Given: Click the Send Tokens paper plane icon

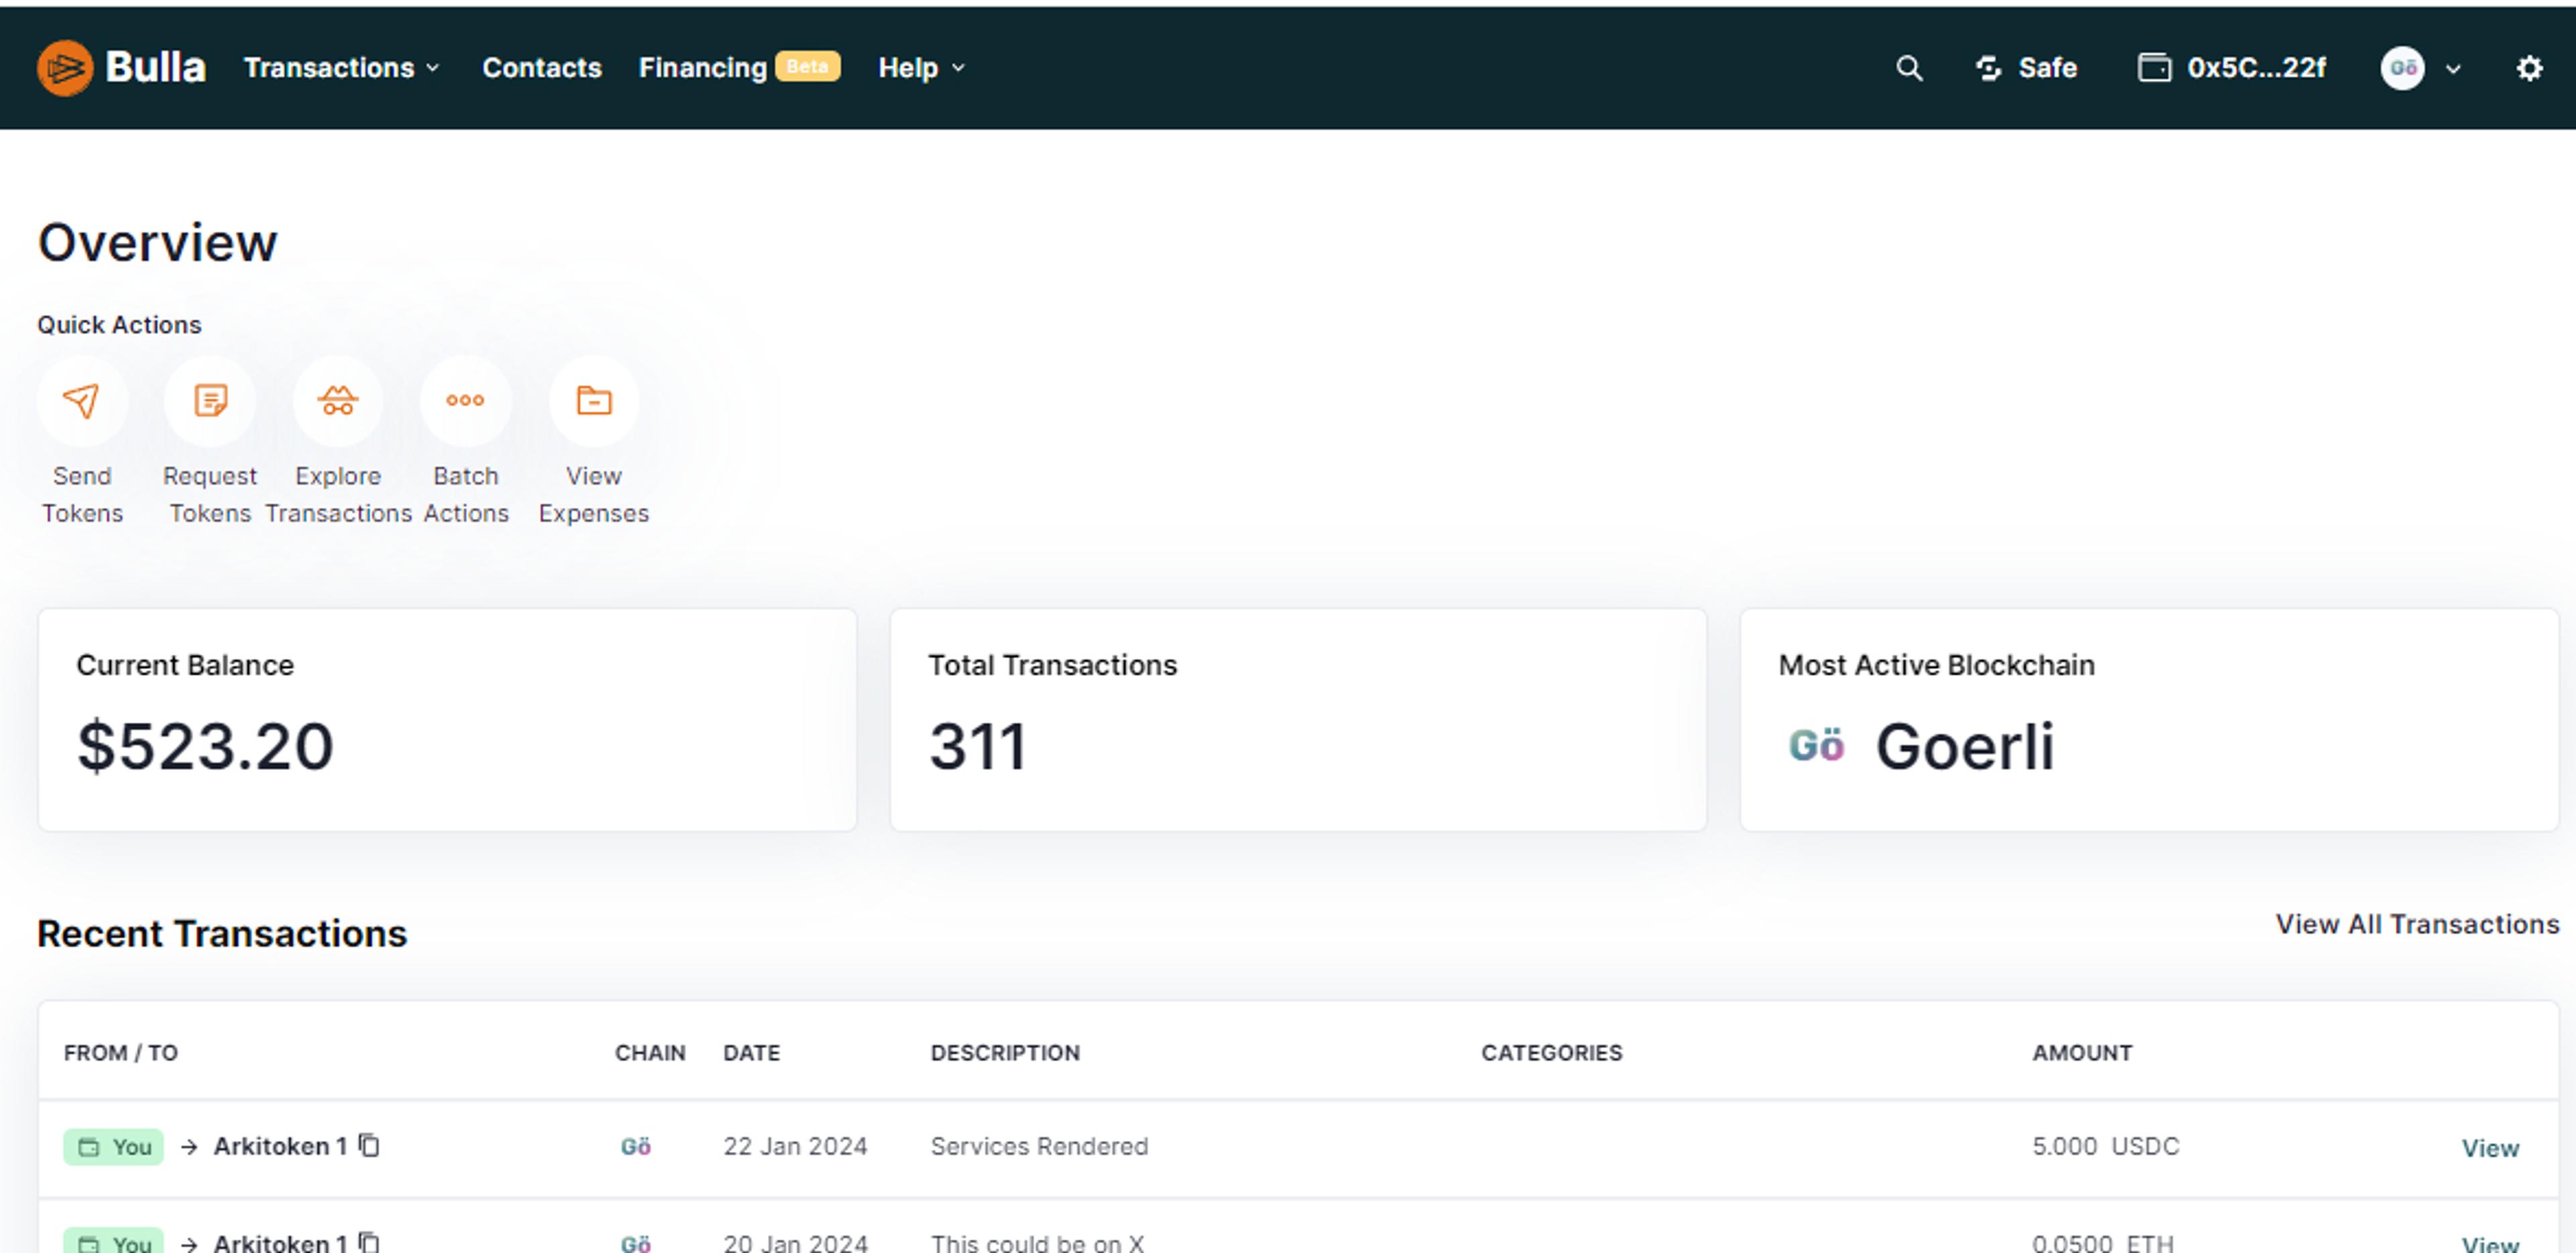Looking at the screenshot, I should coord(82,401).
